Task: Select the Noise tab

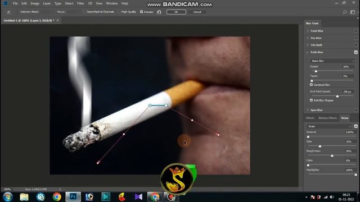Action: [345, 118]
